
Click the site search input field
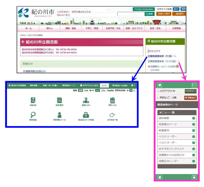pyautogui.click(x=131, y=14)
